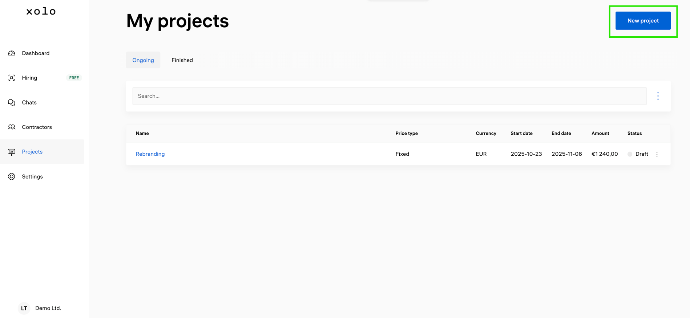Open the search options kebab menu
The height and width of the screenshot is (318, 690).
[658, 96]
